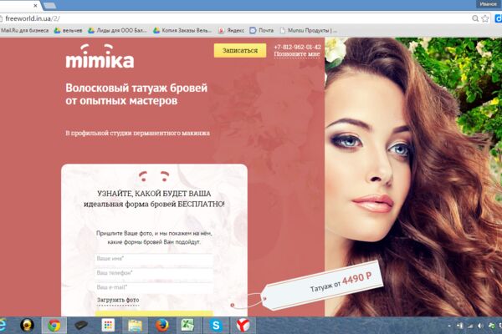The image size is (502, 334).
Task: Open the Почта bookmark
Action: pyautogui.click(x=262, y=30)
